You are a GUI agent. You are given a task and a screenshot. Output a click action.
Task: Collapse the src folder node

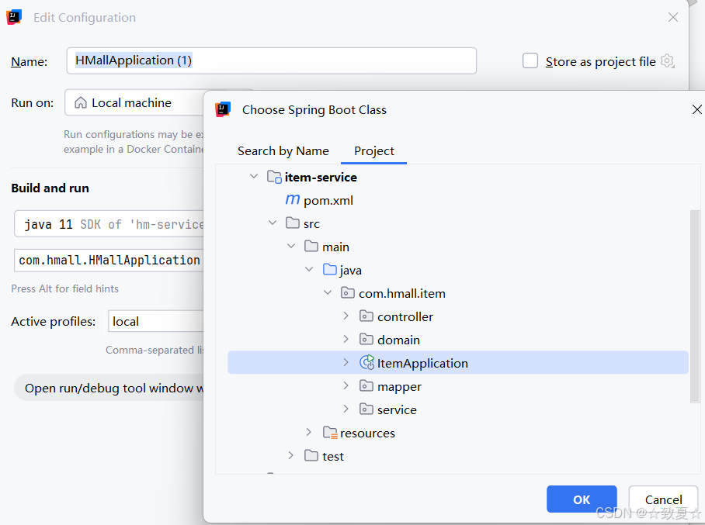click(273, 223)
